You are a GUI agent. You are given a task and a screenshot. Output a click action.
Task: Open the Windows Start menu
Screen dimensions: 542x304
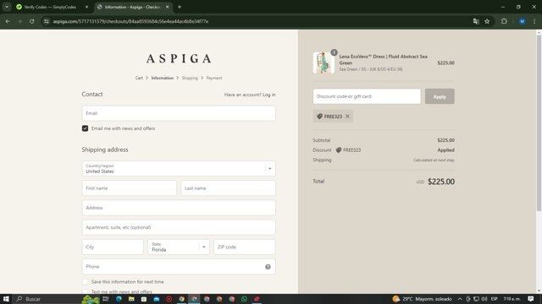pyautogui.click(x=6, y=299)
